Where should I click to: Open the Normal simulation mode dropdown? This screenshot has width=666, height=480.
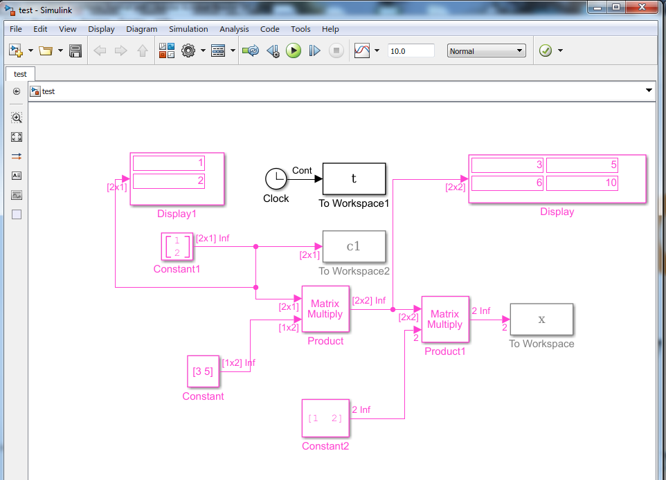(x=486, y=51)
